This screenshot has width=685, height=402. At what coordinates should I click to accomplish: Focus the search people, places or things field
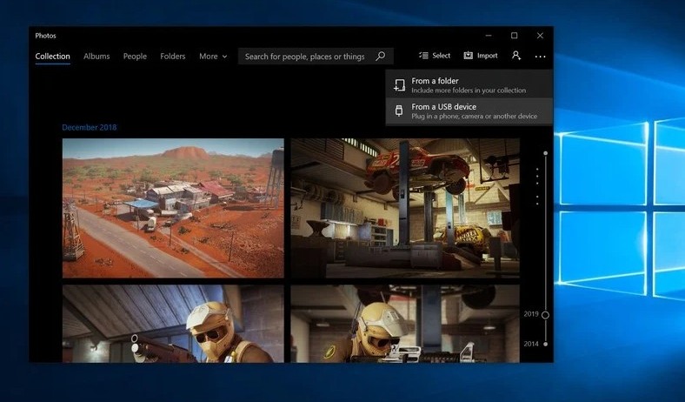tap(305, 57)
